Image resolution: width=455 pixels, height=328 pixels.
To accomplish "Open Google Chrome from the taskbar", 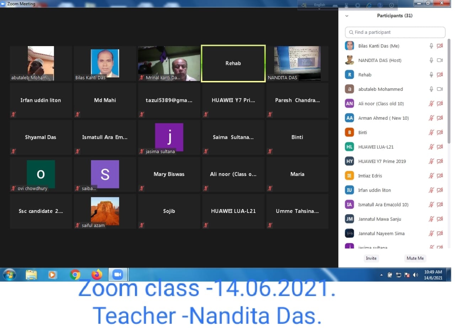I will tap(75, 275).
